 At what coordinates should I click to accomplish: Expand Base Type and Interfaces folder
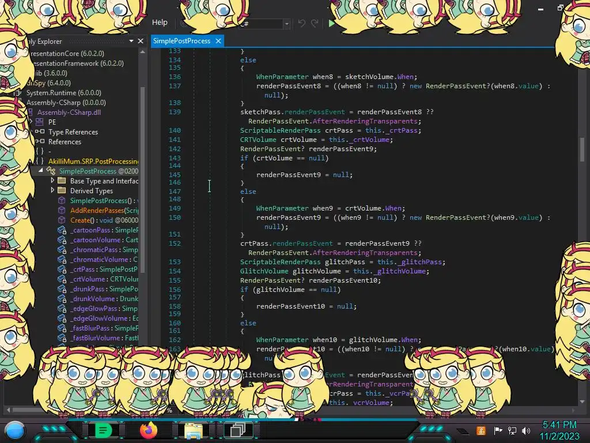[x=52, y=181]
